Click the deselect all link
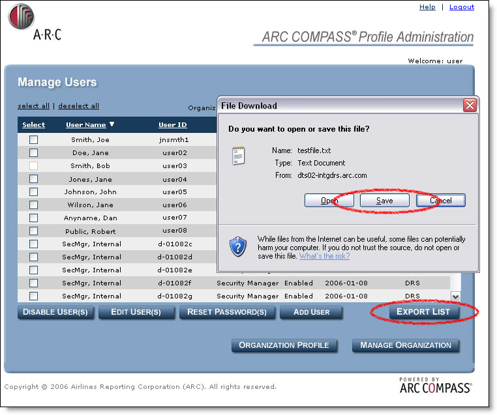The height and width of the screenshot is (415, 497). [79, 106]
